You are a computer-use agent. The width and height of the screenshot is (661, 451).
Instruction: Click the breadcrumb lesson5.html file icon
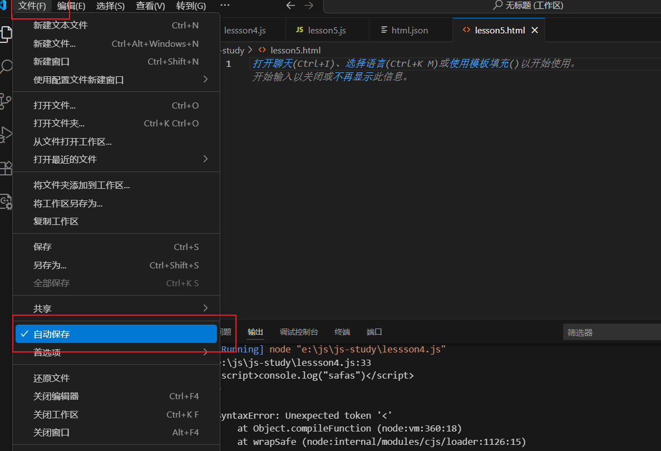pos(262,50)
